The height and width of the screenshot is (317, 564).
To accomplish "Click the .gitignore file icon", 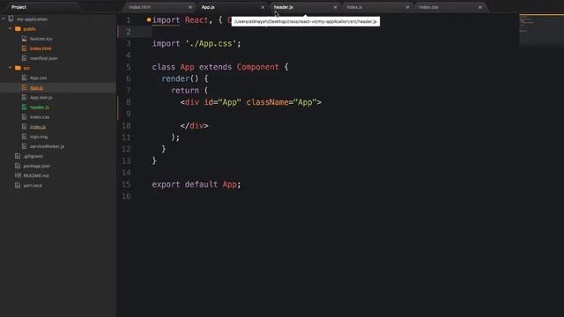I will coord(18,156).
